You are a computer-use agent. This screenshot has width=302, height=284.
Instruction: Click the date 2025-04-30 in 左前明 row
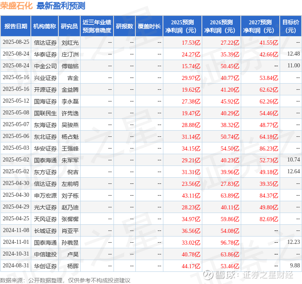click(x=16, y=183)
